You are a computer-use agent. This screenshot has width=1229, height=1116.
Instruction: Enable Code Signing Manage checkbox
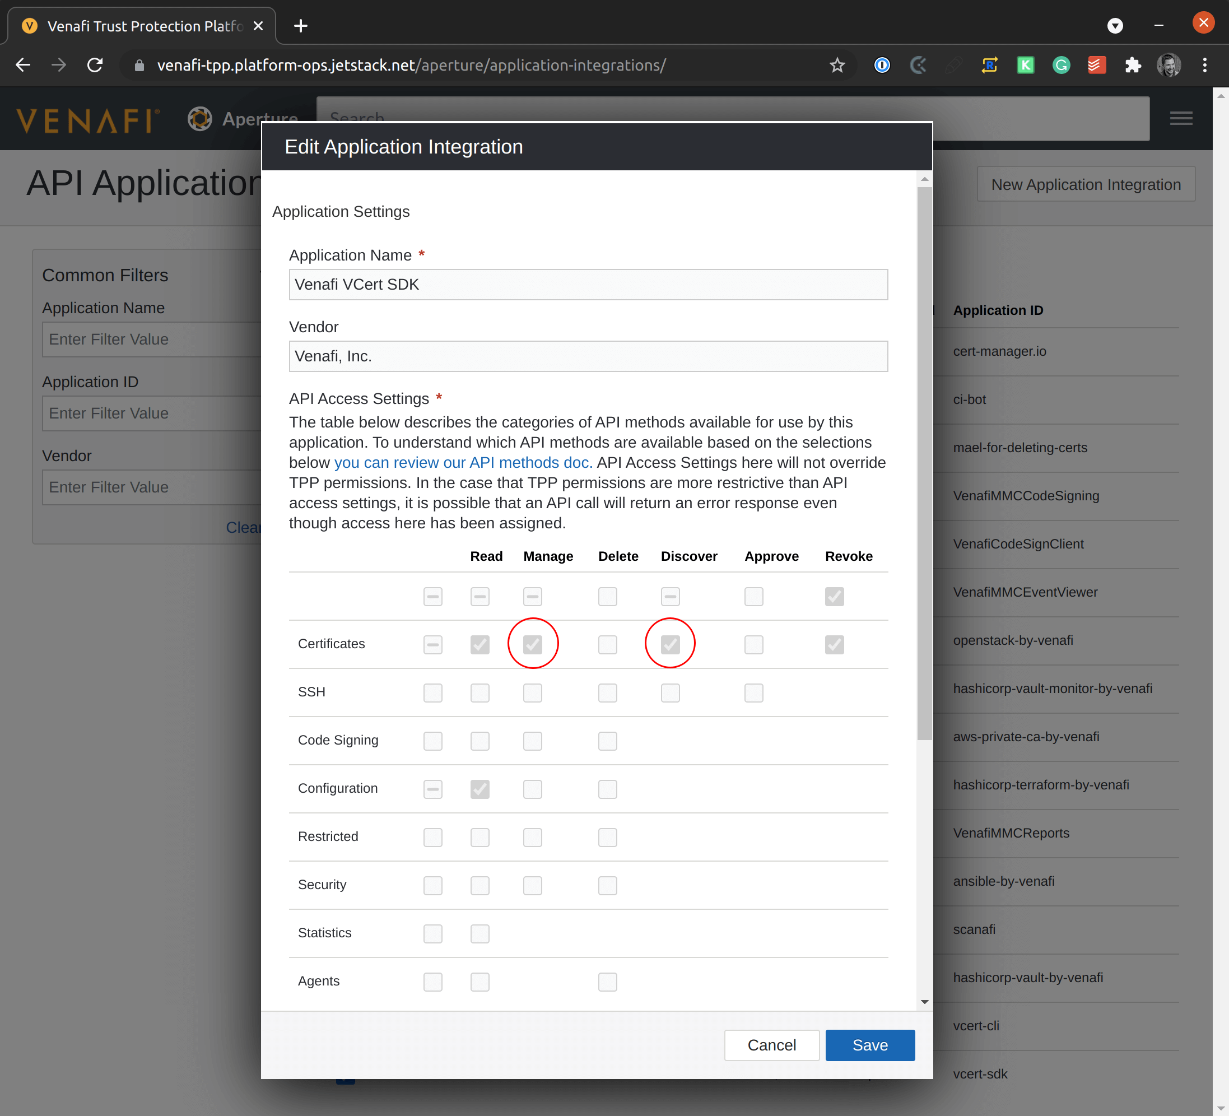tap(532, 740)
